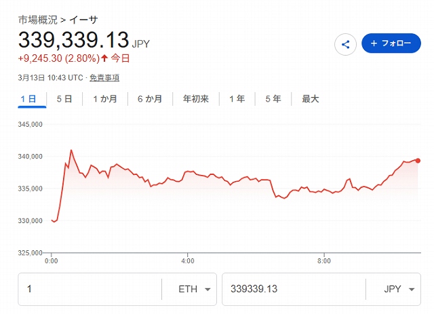Select the 年初来 year-to-date tab

[x=196, y=99]
